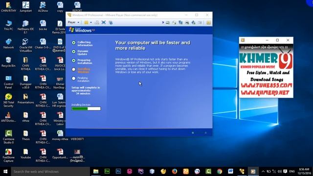Open Google Chrome from the taskbar
The width and height of the screenshot is (313, 176).
click(220, 172)
